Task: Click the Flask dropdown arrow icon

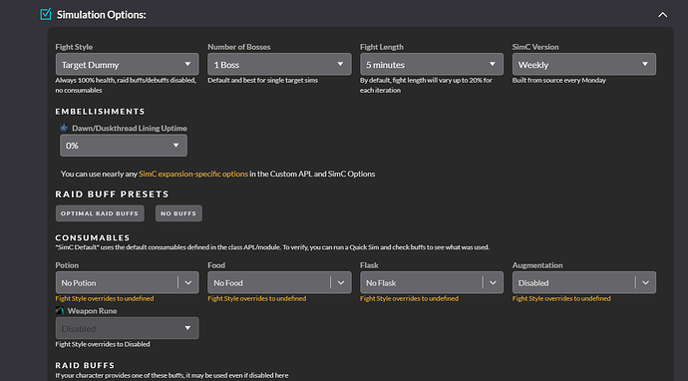Action: [x=493, y=282]
